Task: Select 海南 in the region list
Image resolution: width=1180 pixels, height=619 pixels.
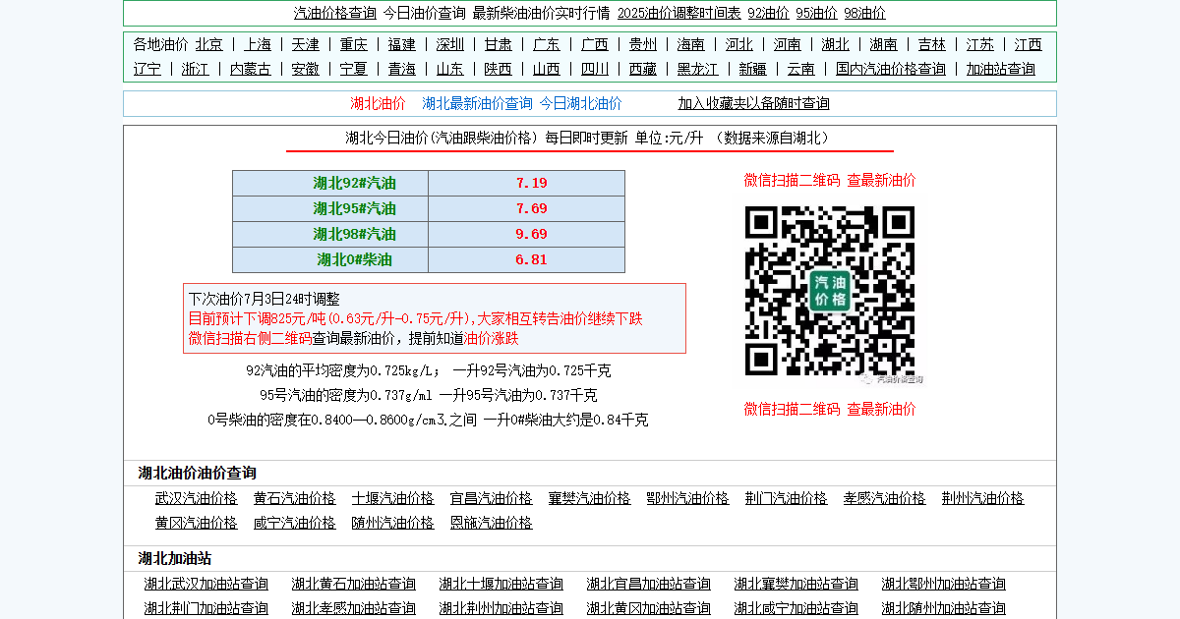Action: click(691, 44)
